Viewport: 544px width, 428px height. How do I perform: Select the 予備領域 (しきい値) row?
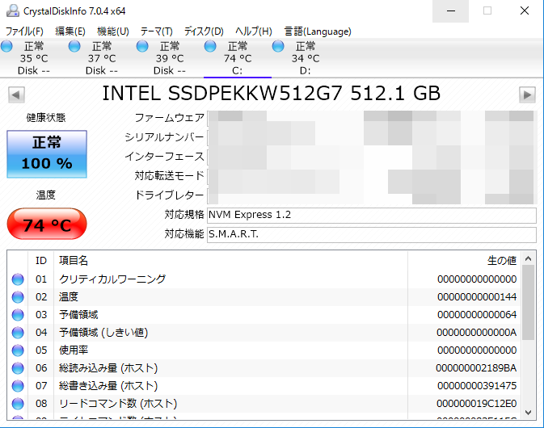(264, 333)
